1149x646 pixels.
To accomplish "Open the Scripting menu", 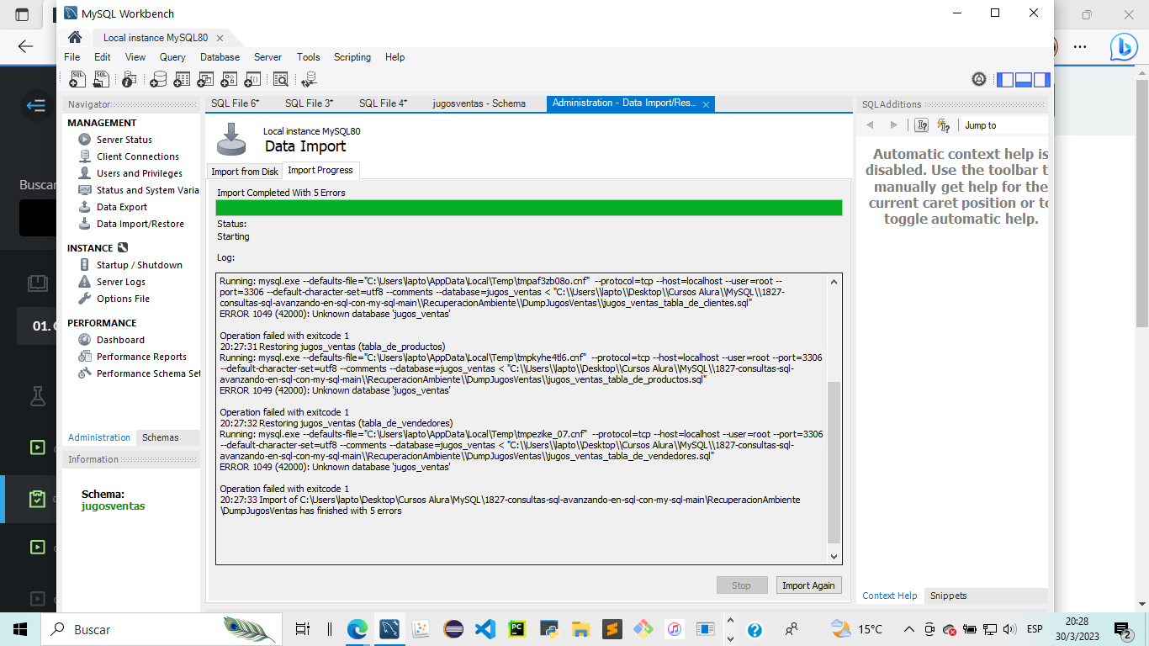I will tap(352, 57).
